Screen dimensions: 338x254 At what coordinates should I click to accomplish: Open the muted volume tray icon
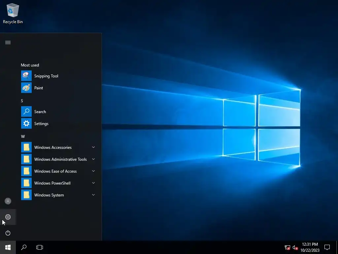[295, 247]
